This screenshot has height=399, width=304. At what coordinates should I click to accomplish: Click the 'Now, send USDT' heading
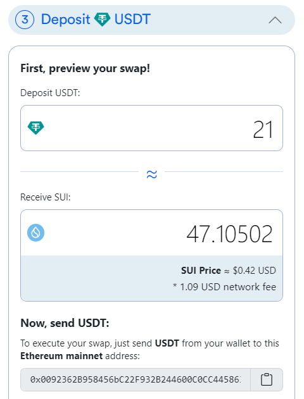click(x=65, y=323)
